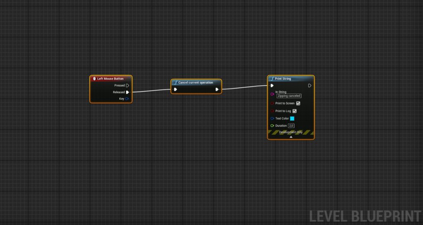The image size is (423, 225).
Task: Click the Duration value field
Action: (x=291, y=126)
